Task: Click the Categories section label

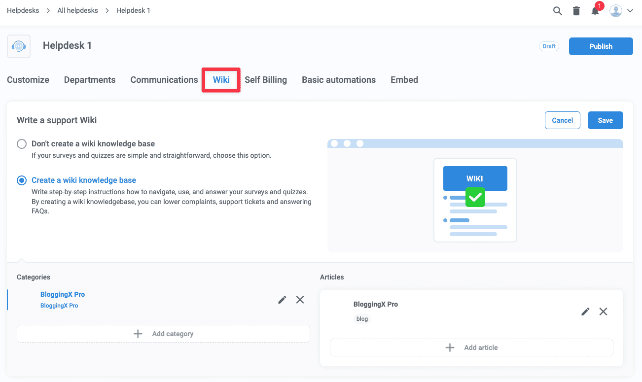Action: coord(34,277)
